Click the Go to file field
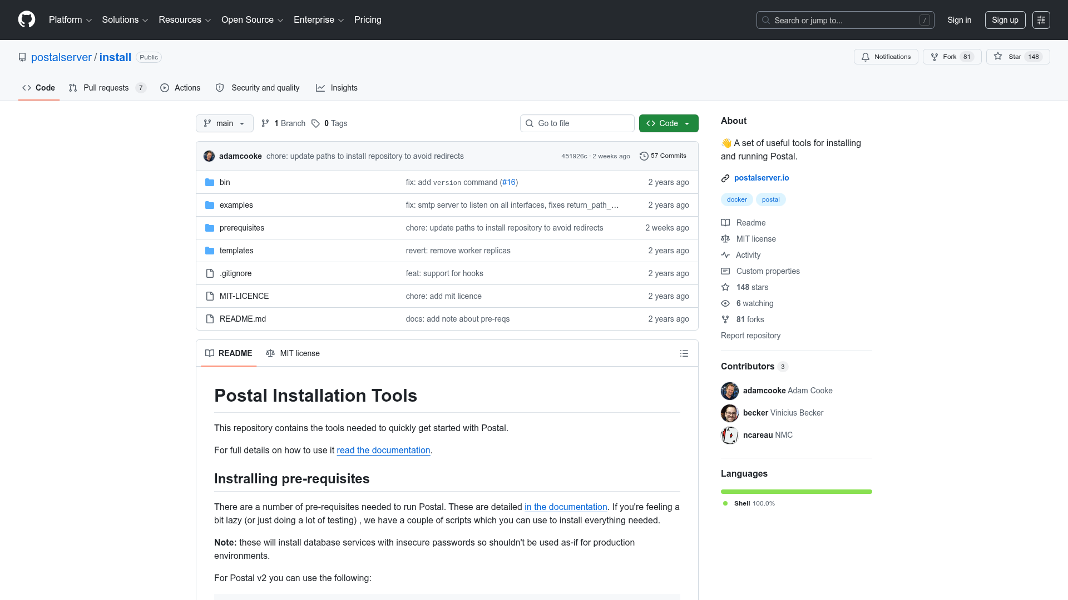Screen dimensions: 1068x600 [577, 123]
